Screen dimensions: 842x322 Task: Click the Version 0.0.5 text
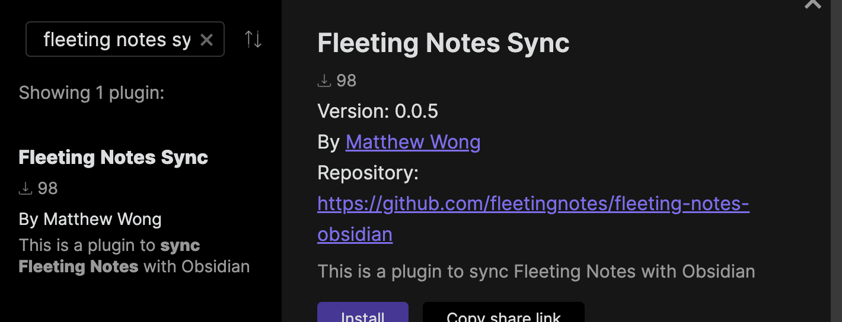coord(378,111)
